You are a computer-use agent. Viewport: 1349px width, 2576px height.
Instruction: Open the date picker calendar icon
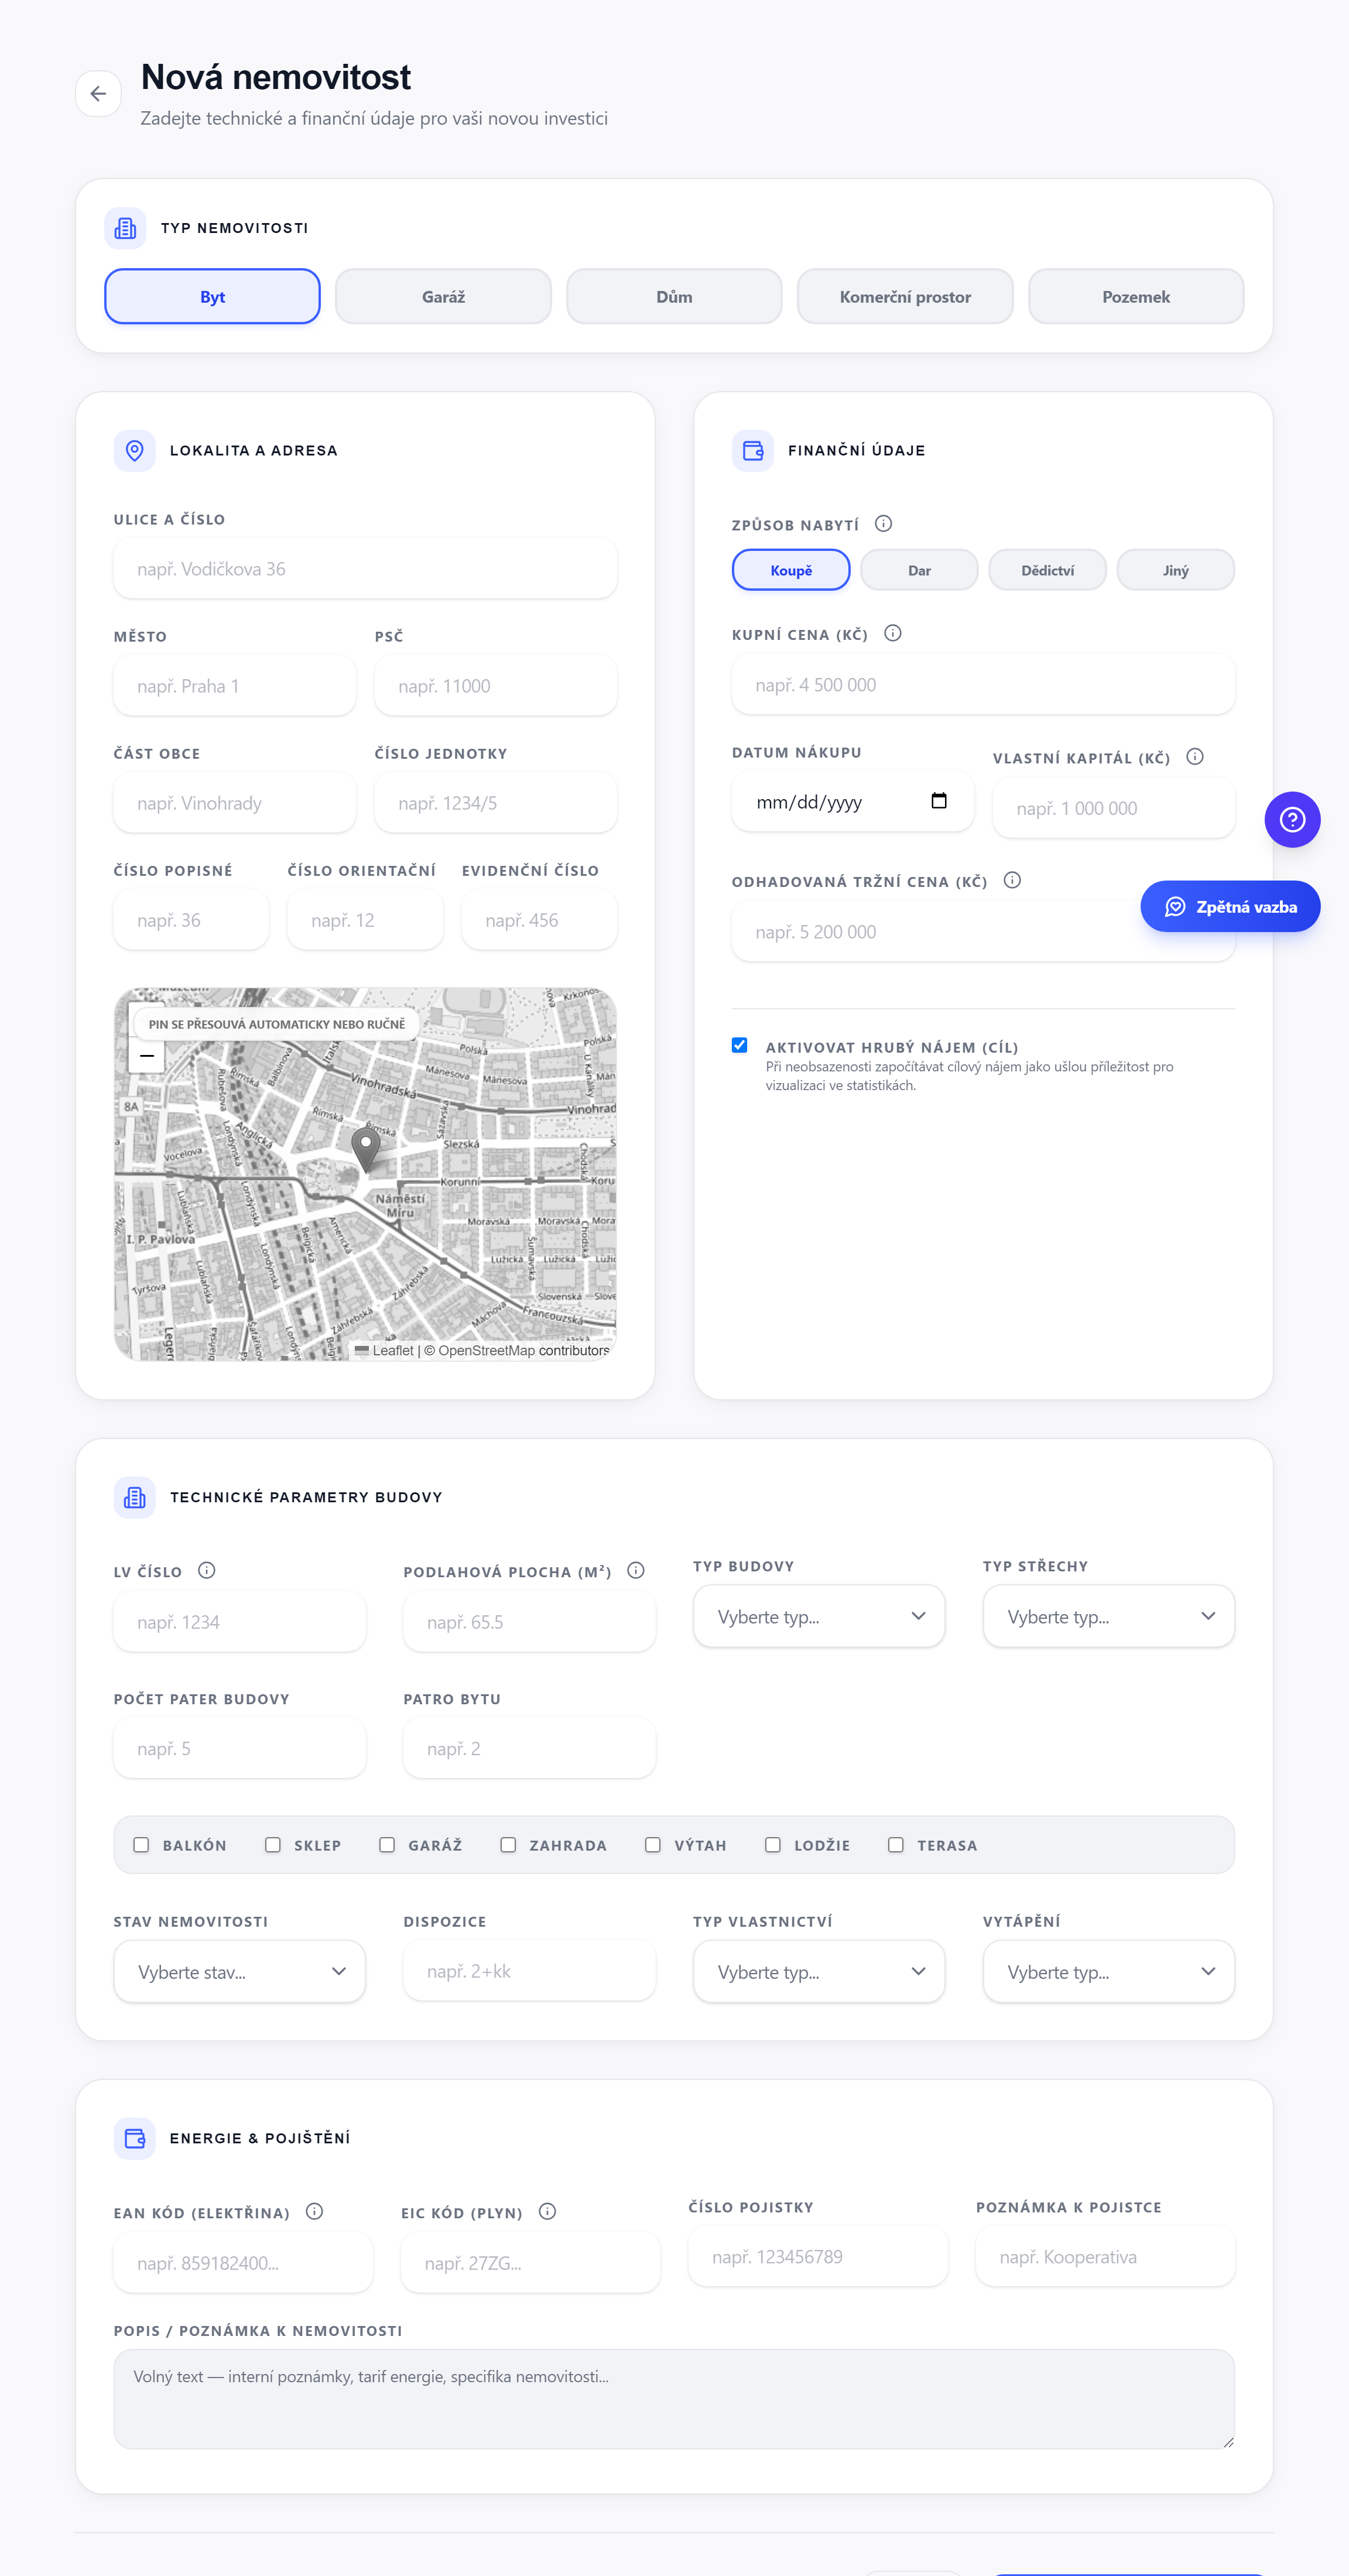(938, 801)
